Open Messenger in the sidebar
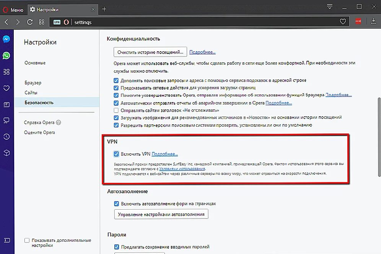The image size is (381, 254). [x=7, y=39]
